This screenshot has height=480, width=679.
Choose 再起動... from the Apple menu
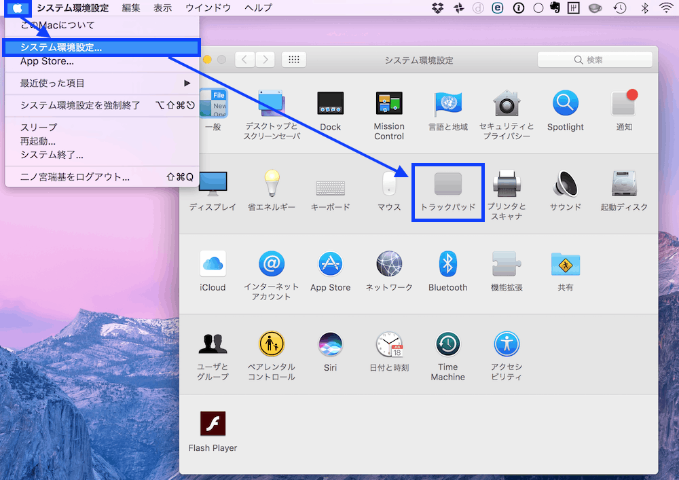coord(103,141)
